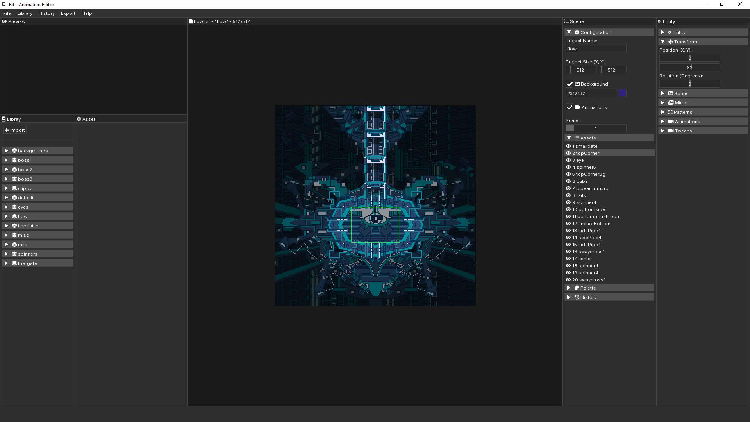
Task: Click the Palette icon in the Scene panel
Action: coord(577,288)
